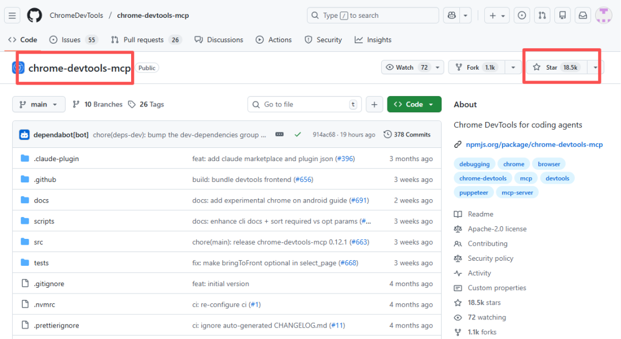Click the add file plus button
This screenshot has height=339, width=621.
pos(374,104)
